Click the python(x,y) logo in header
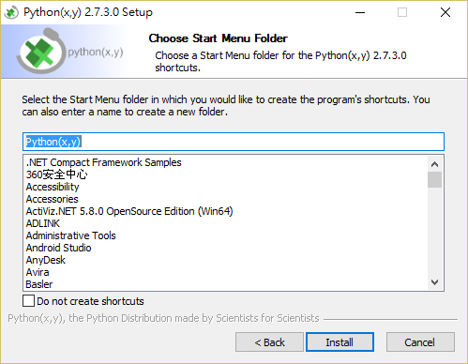 tap(69, 51)
